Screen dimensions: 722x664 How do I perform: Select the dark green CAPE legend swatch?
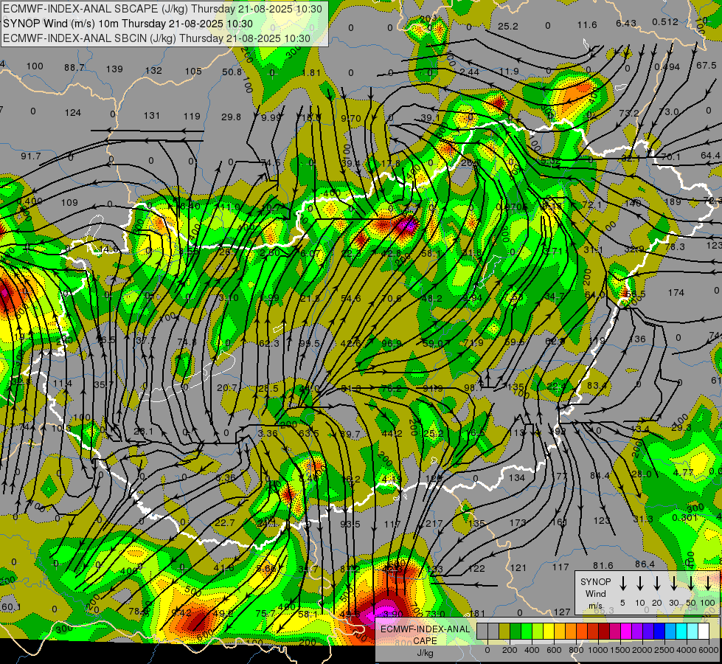[516, 631]
